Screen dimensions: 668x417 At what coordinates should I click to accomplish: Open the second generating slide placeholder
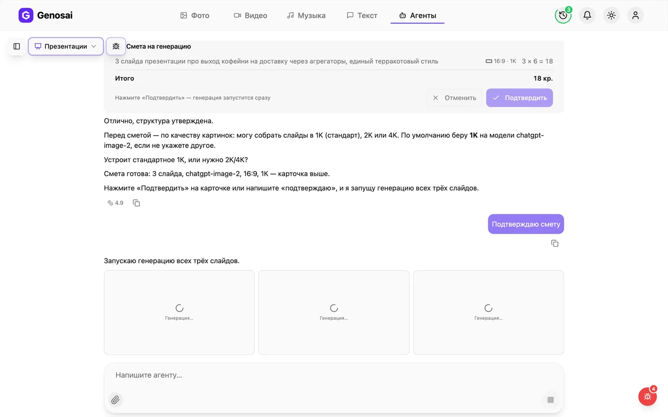coord(334,312)
